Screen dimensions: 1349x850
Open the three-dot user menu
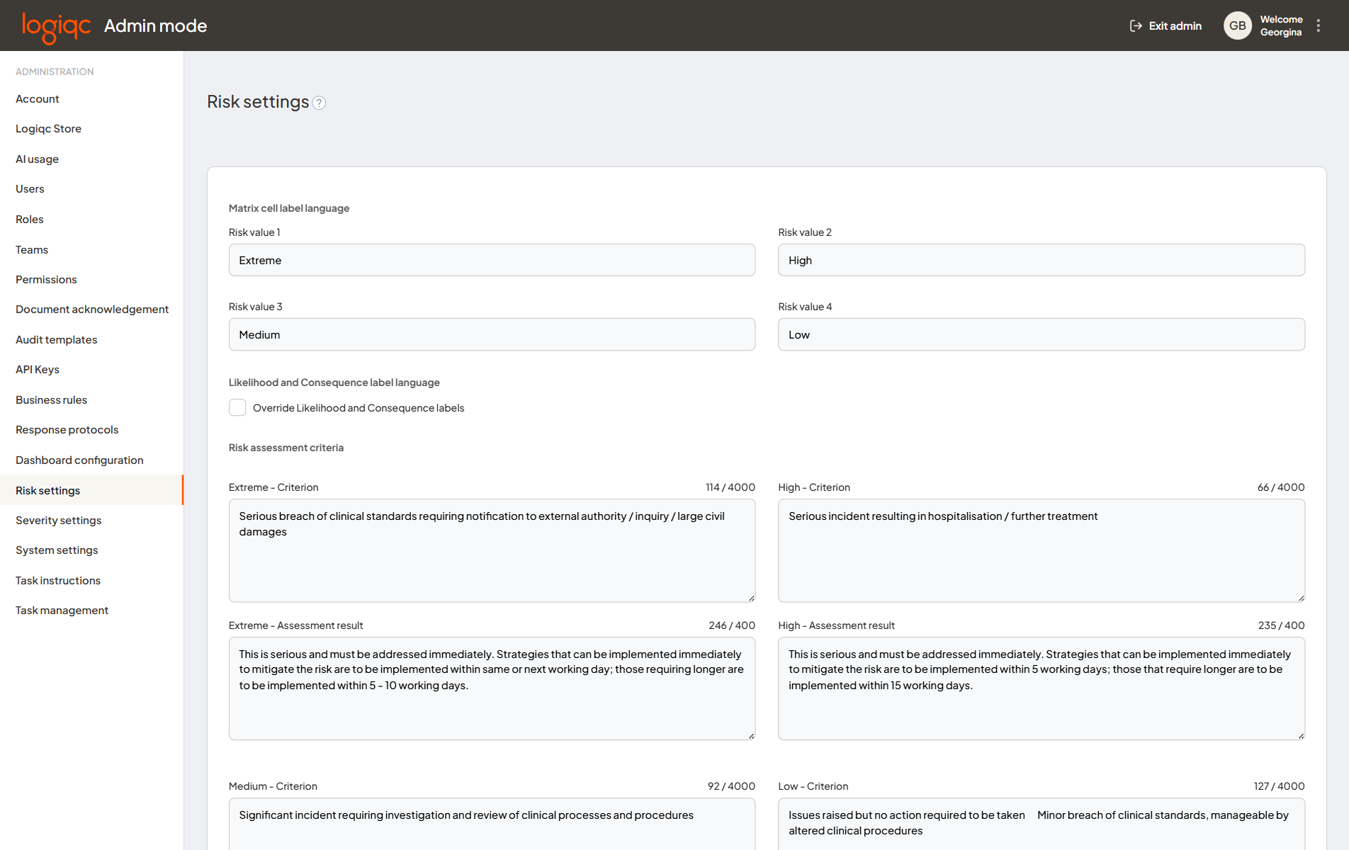[x=1319, y=25]
